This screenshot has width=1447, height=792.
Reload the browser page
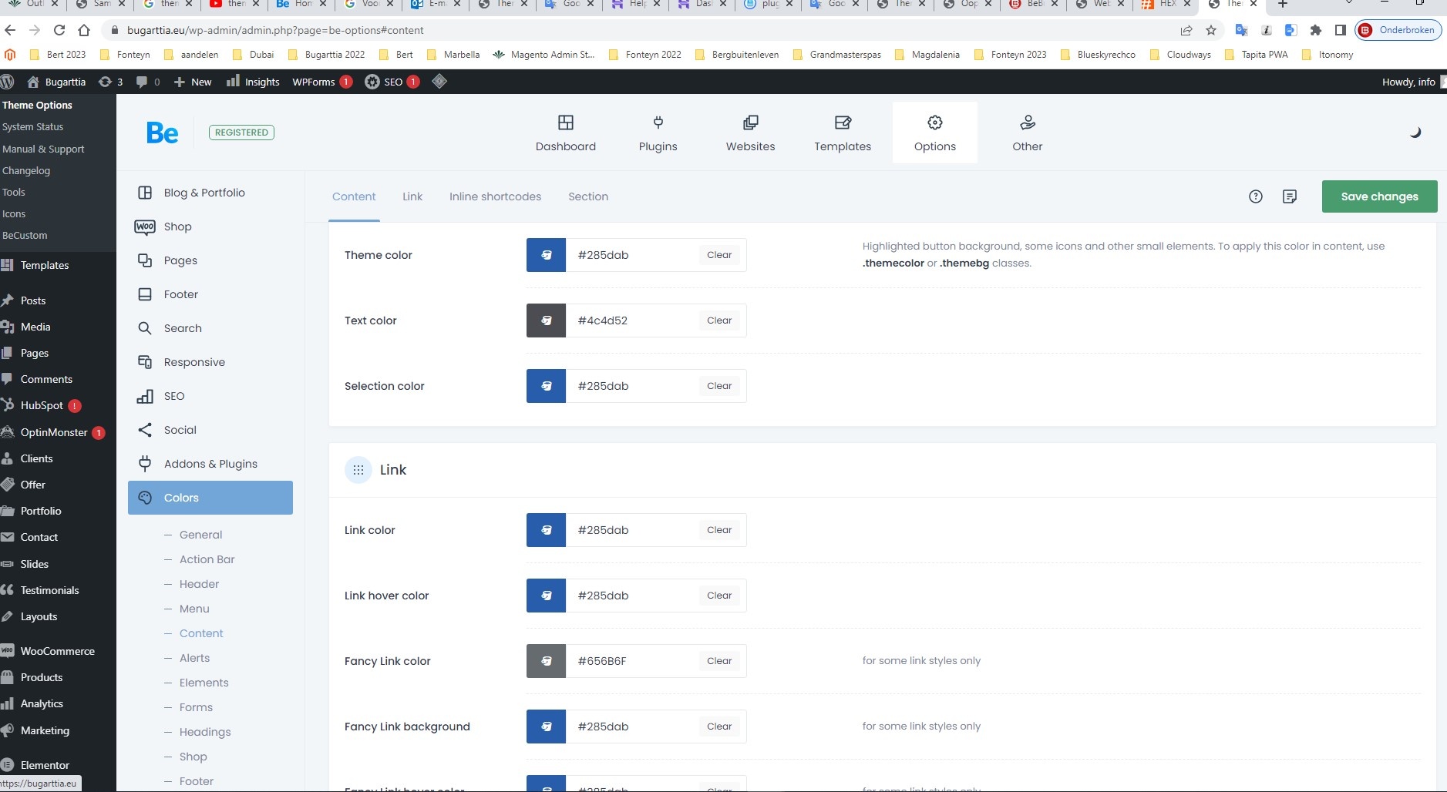click(x=59, y=30)
